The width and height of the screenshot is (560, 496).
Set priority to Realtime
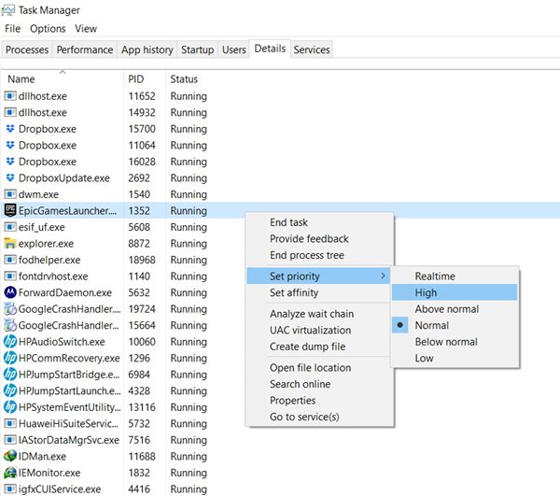click(455, 276)
